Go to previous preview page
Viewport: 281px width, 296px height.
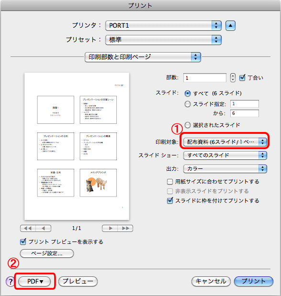click(43, 228)
